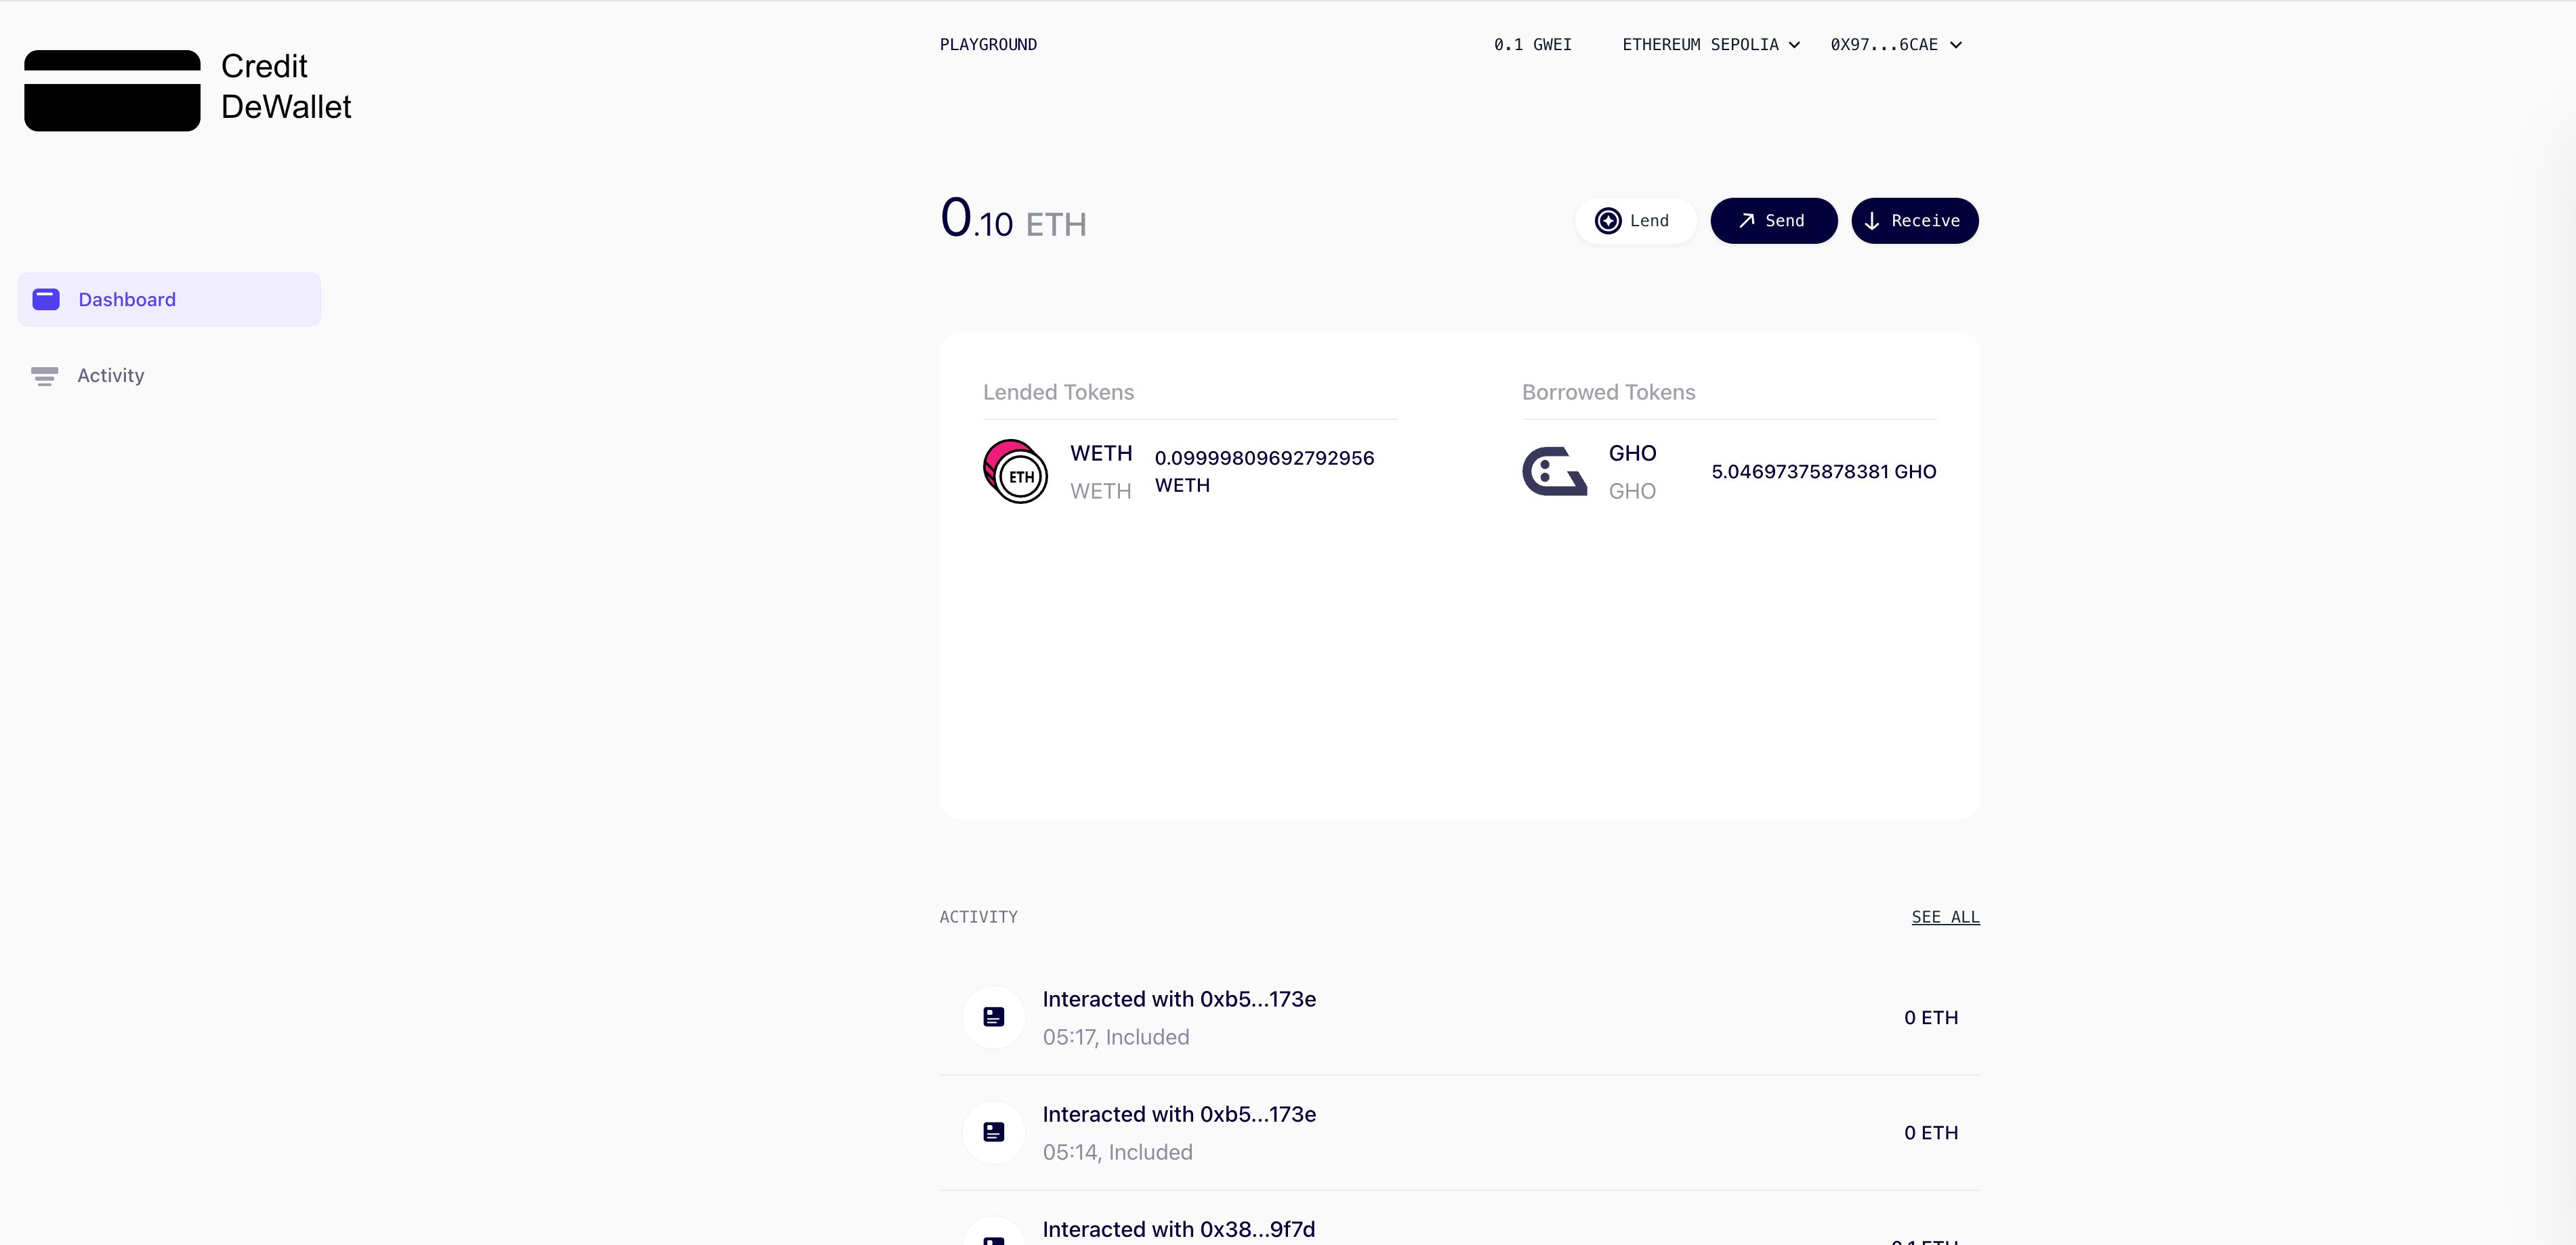2576x1245 pixels.
Task: Open the 05:14 interaction with 0xb5...173e
Action: point(1459,1132)
